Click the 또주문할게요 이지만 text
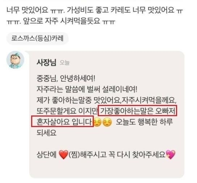The width and height of the screenshot is (197, 183). tap(67, 111)
